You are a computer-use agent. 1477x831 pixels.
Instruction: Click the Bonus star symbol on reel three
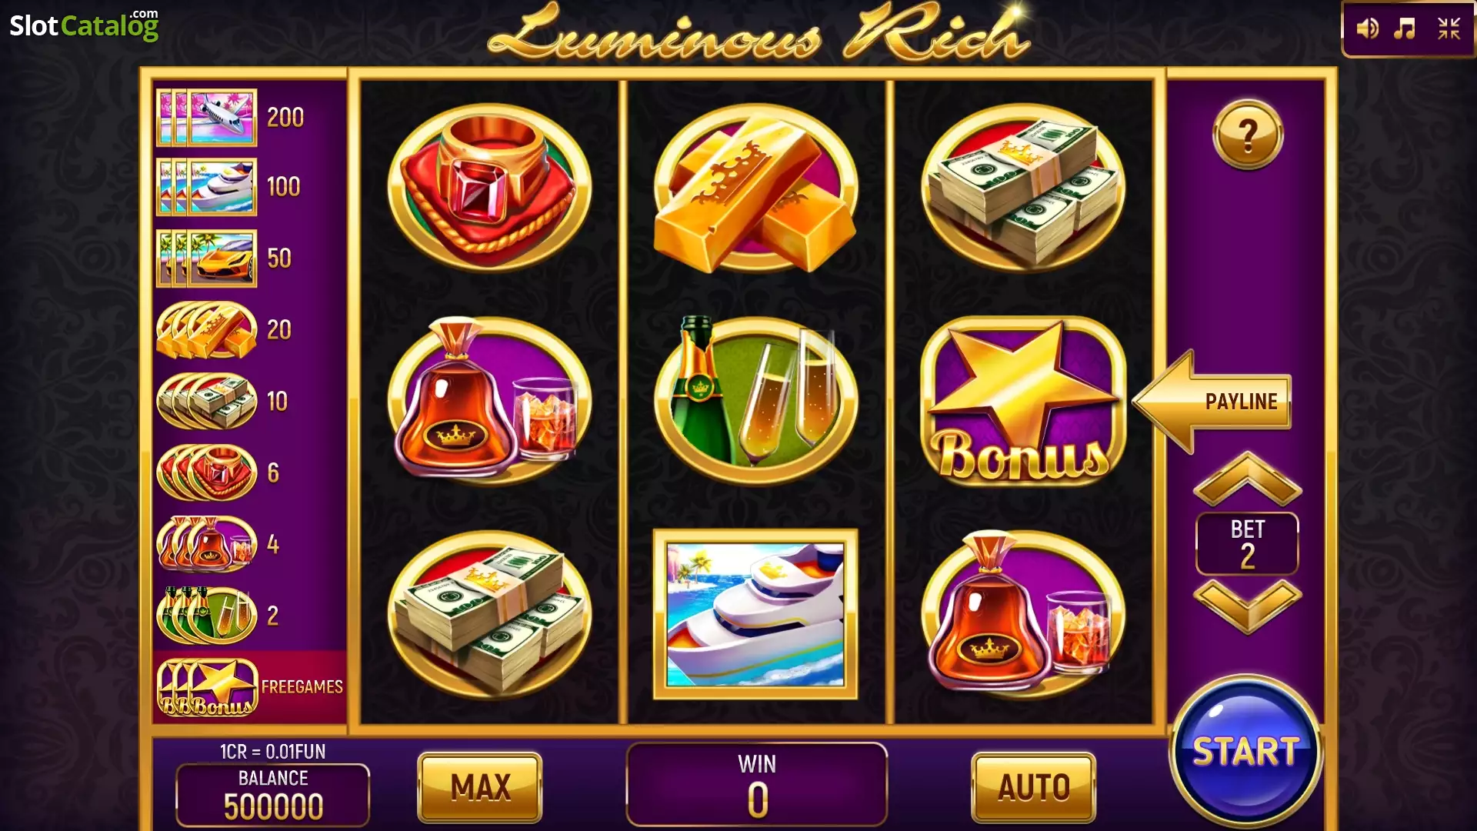pos(1023,401)
